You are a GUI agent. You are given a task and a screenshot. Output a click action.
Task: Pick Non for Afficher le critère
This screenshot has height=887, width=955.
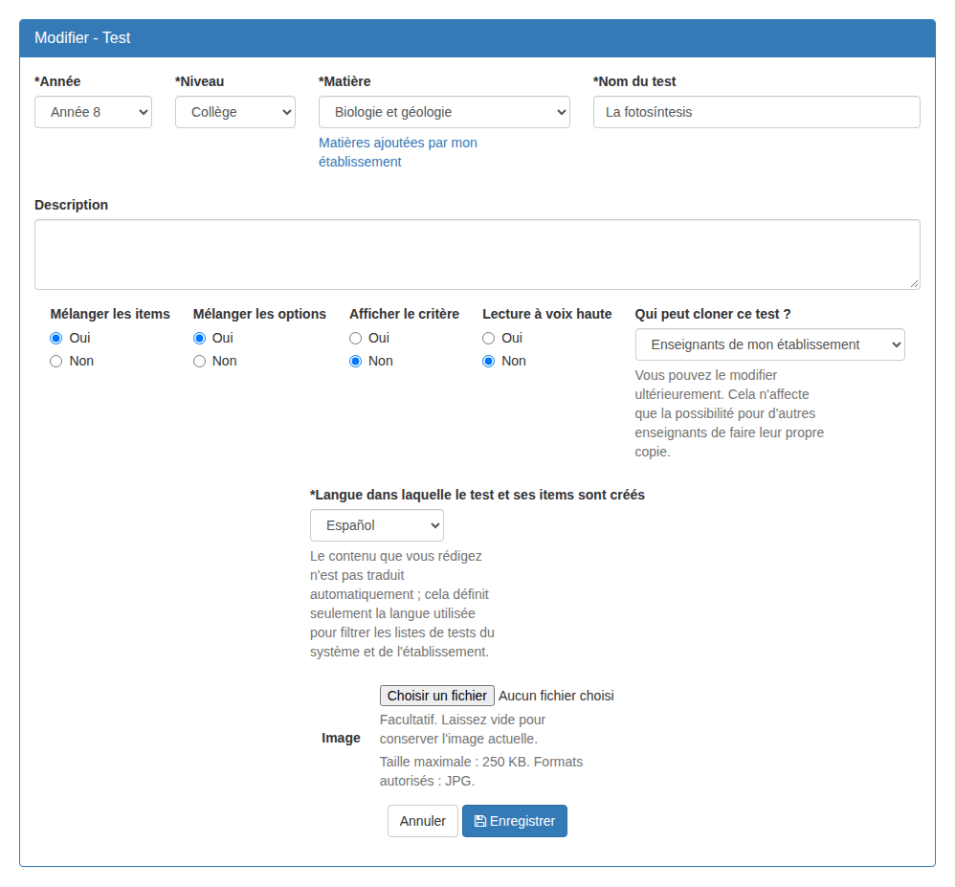[x=355, y=362]
